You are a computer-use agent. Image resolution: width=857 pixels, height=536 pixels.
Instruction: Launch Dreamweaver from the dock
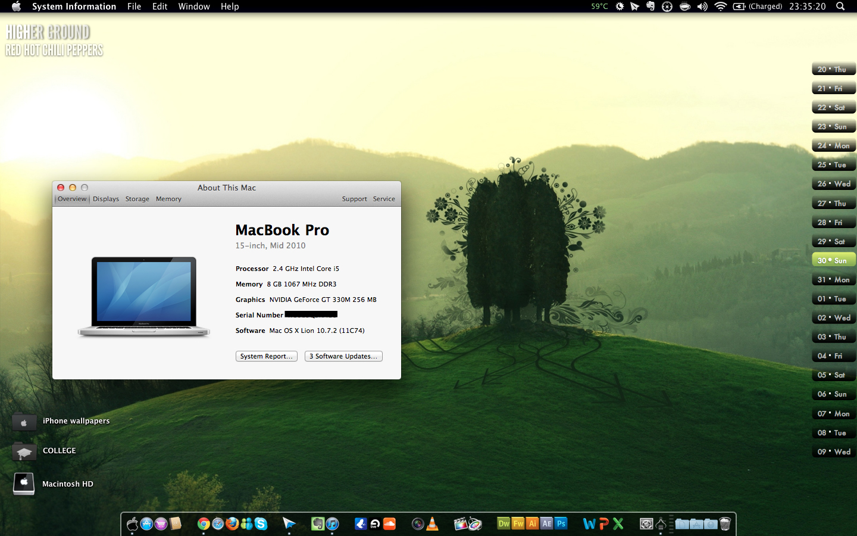[x=503, y=523]
